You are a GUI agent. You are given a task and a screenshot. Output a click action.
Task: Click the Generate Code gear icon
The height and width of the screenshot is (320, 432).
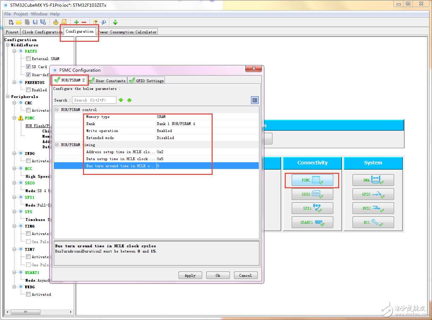click(56, 22)
